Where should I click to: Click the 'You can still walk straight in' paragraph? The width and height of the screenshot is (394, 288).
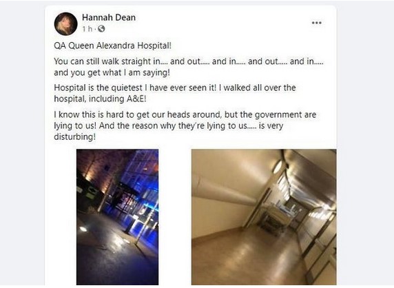pyautogui.click(x=189, y=67)
